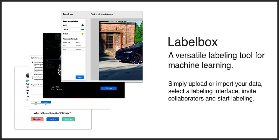Click Submit in the black Brain Tumors window
Viewport: 279px width, 140px height.
[108, 88]
